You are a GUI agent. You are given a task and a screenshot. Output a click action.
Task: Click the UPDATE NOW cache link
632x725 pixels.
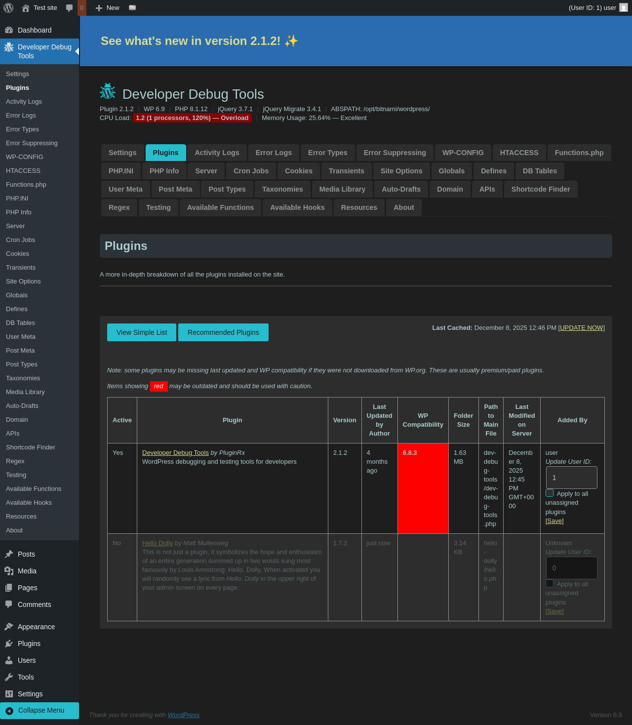(581, 328)
